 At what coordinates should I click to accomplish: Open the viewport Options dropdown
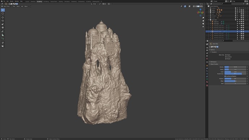[x=201, y=4]
